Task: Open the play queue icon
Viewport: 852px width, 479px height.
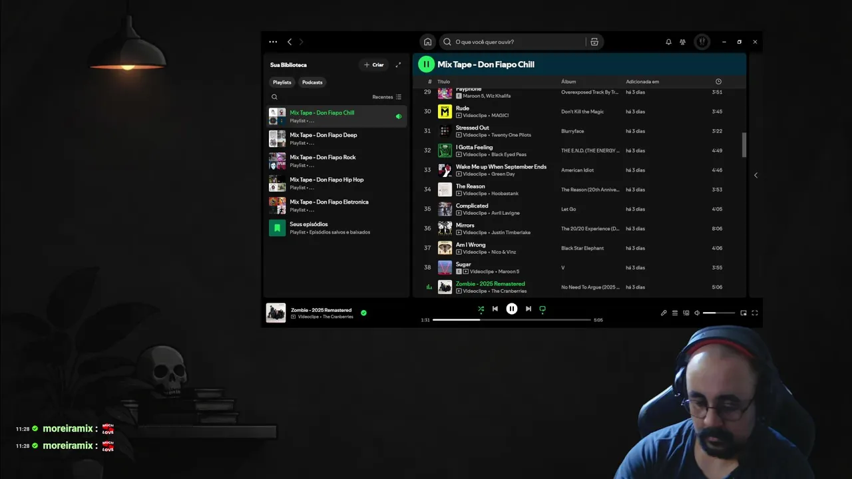Action: (x=675, y=313)
